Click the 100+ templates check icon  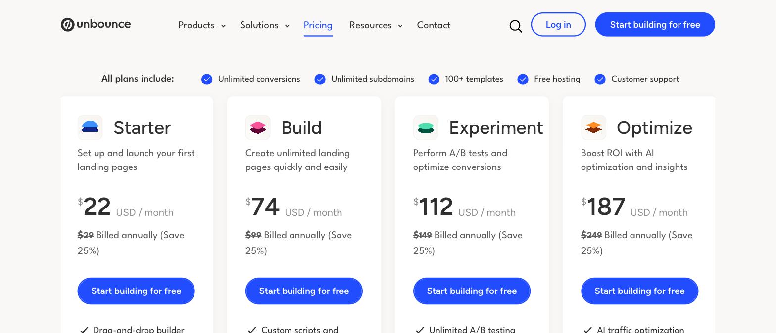click(434, 79)
